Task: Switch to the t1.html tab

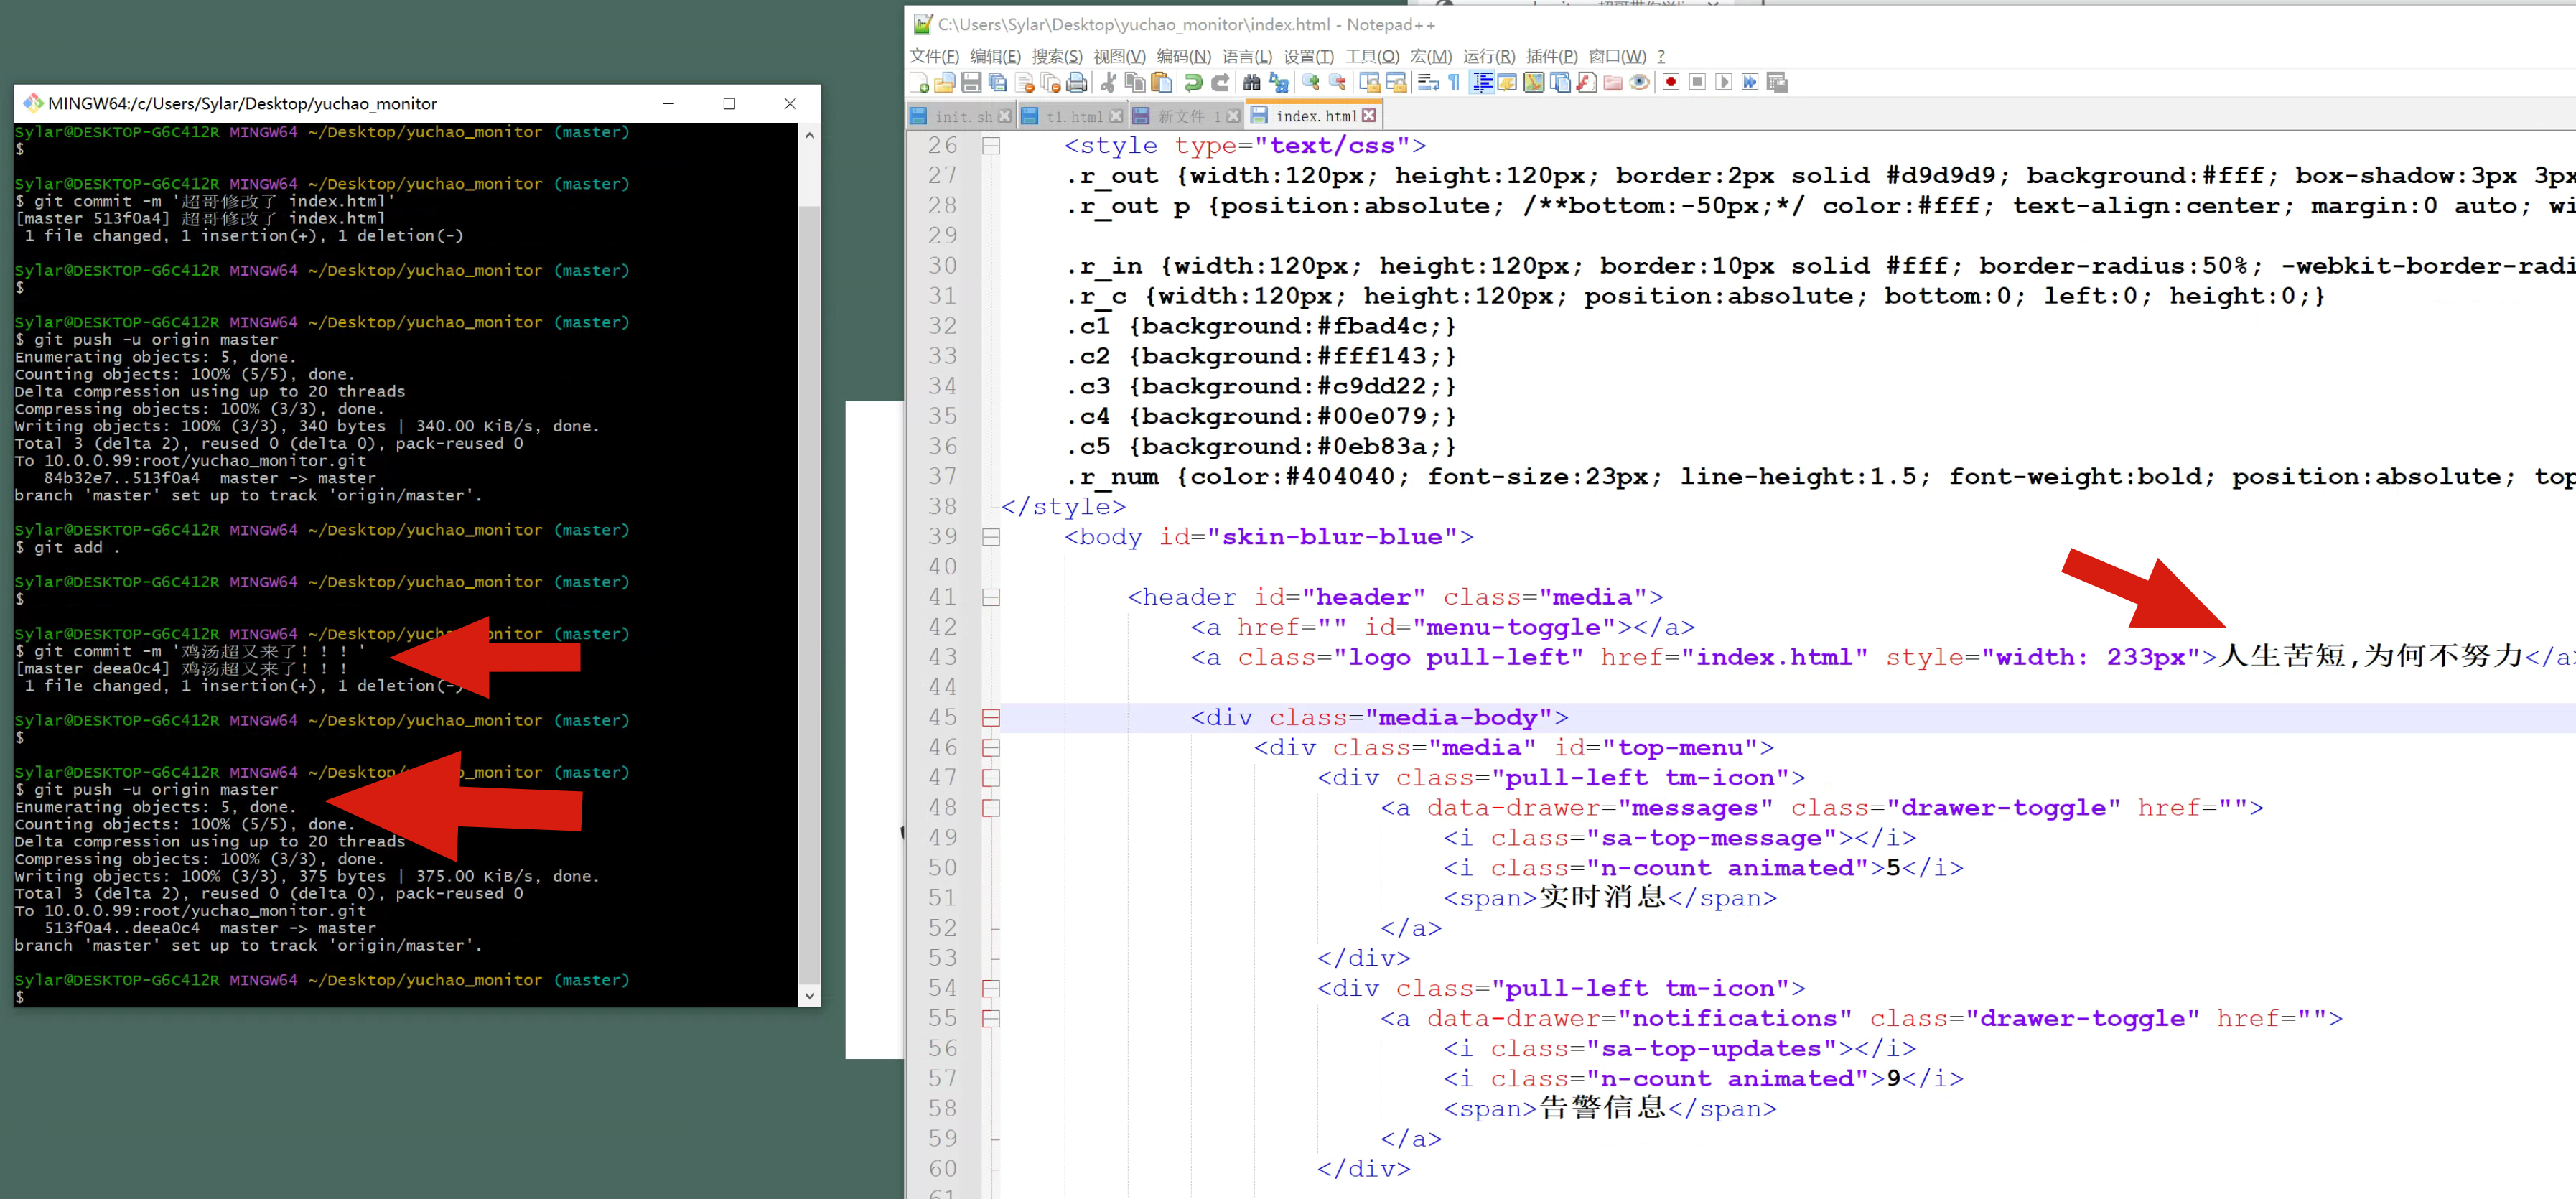Action: (x=1073, y=117)
